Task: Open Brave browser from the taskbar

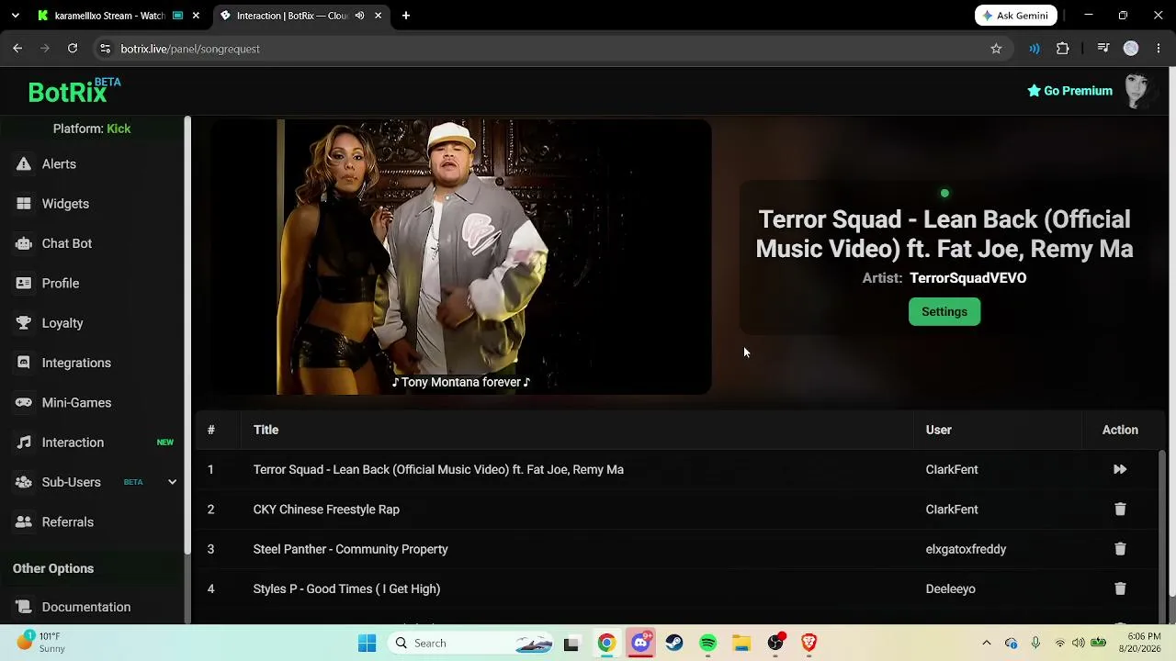Action: tap(808, 643)
